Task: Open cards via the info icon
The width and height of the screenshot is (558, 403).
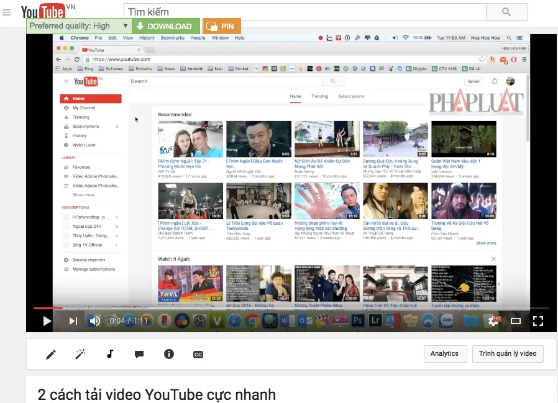Action: pyautogui.click(x=168, y=354)
